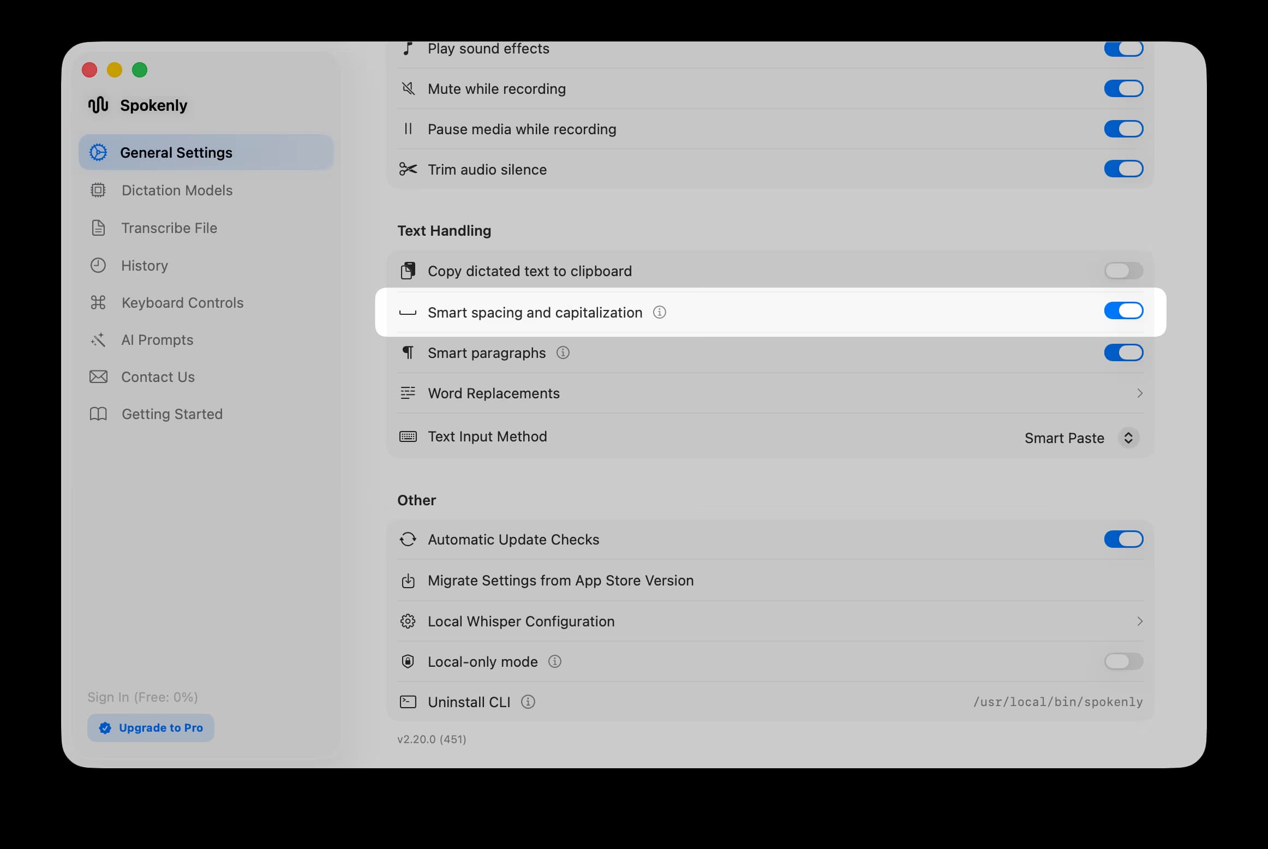Switch off Trim audio silence
1268x849 pixels.
click(1123, 169)
